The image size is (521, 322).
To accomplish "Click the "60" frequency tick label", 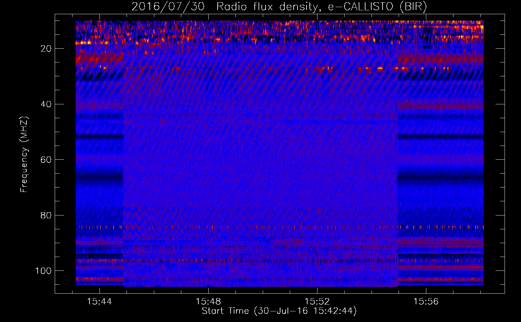I will 46,160.
